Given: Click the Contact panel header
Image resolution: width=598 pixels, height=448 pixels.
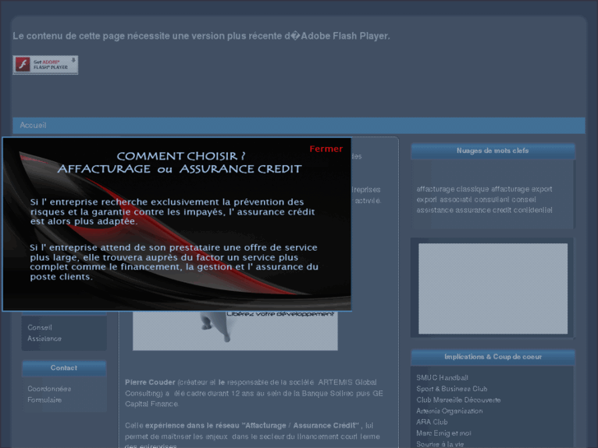Looking at the screenshot, I should (64, 368).
